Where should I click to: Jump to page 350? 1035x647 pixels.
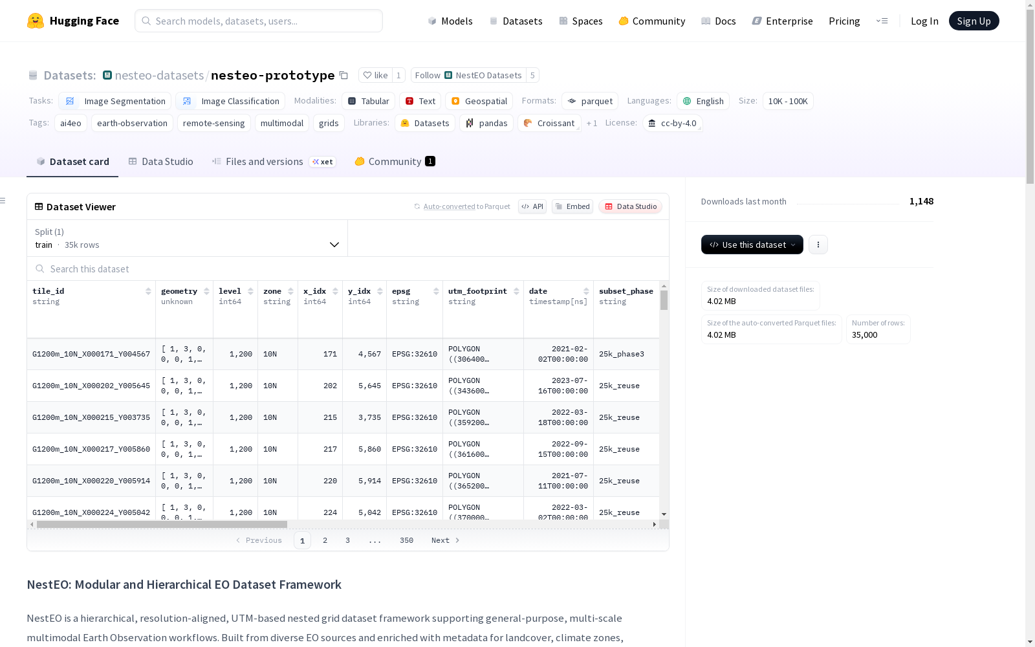point(406,540)
